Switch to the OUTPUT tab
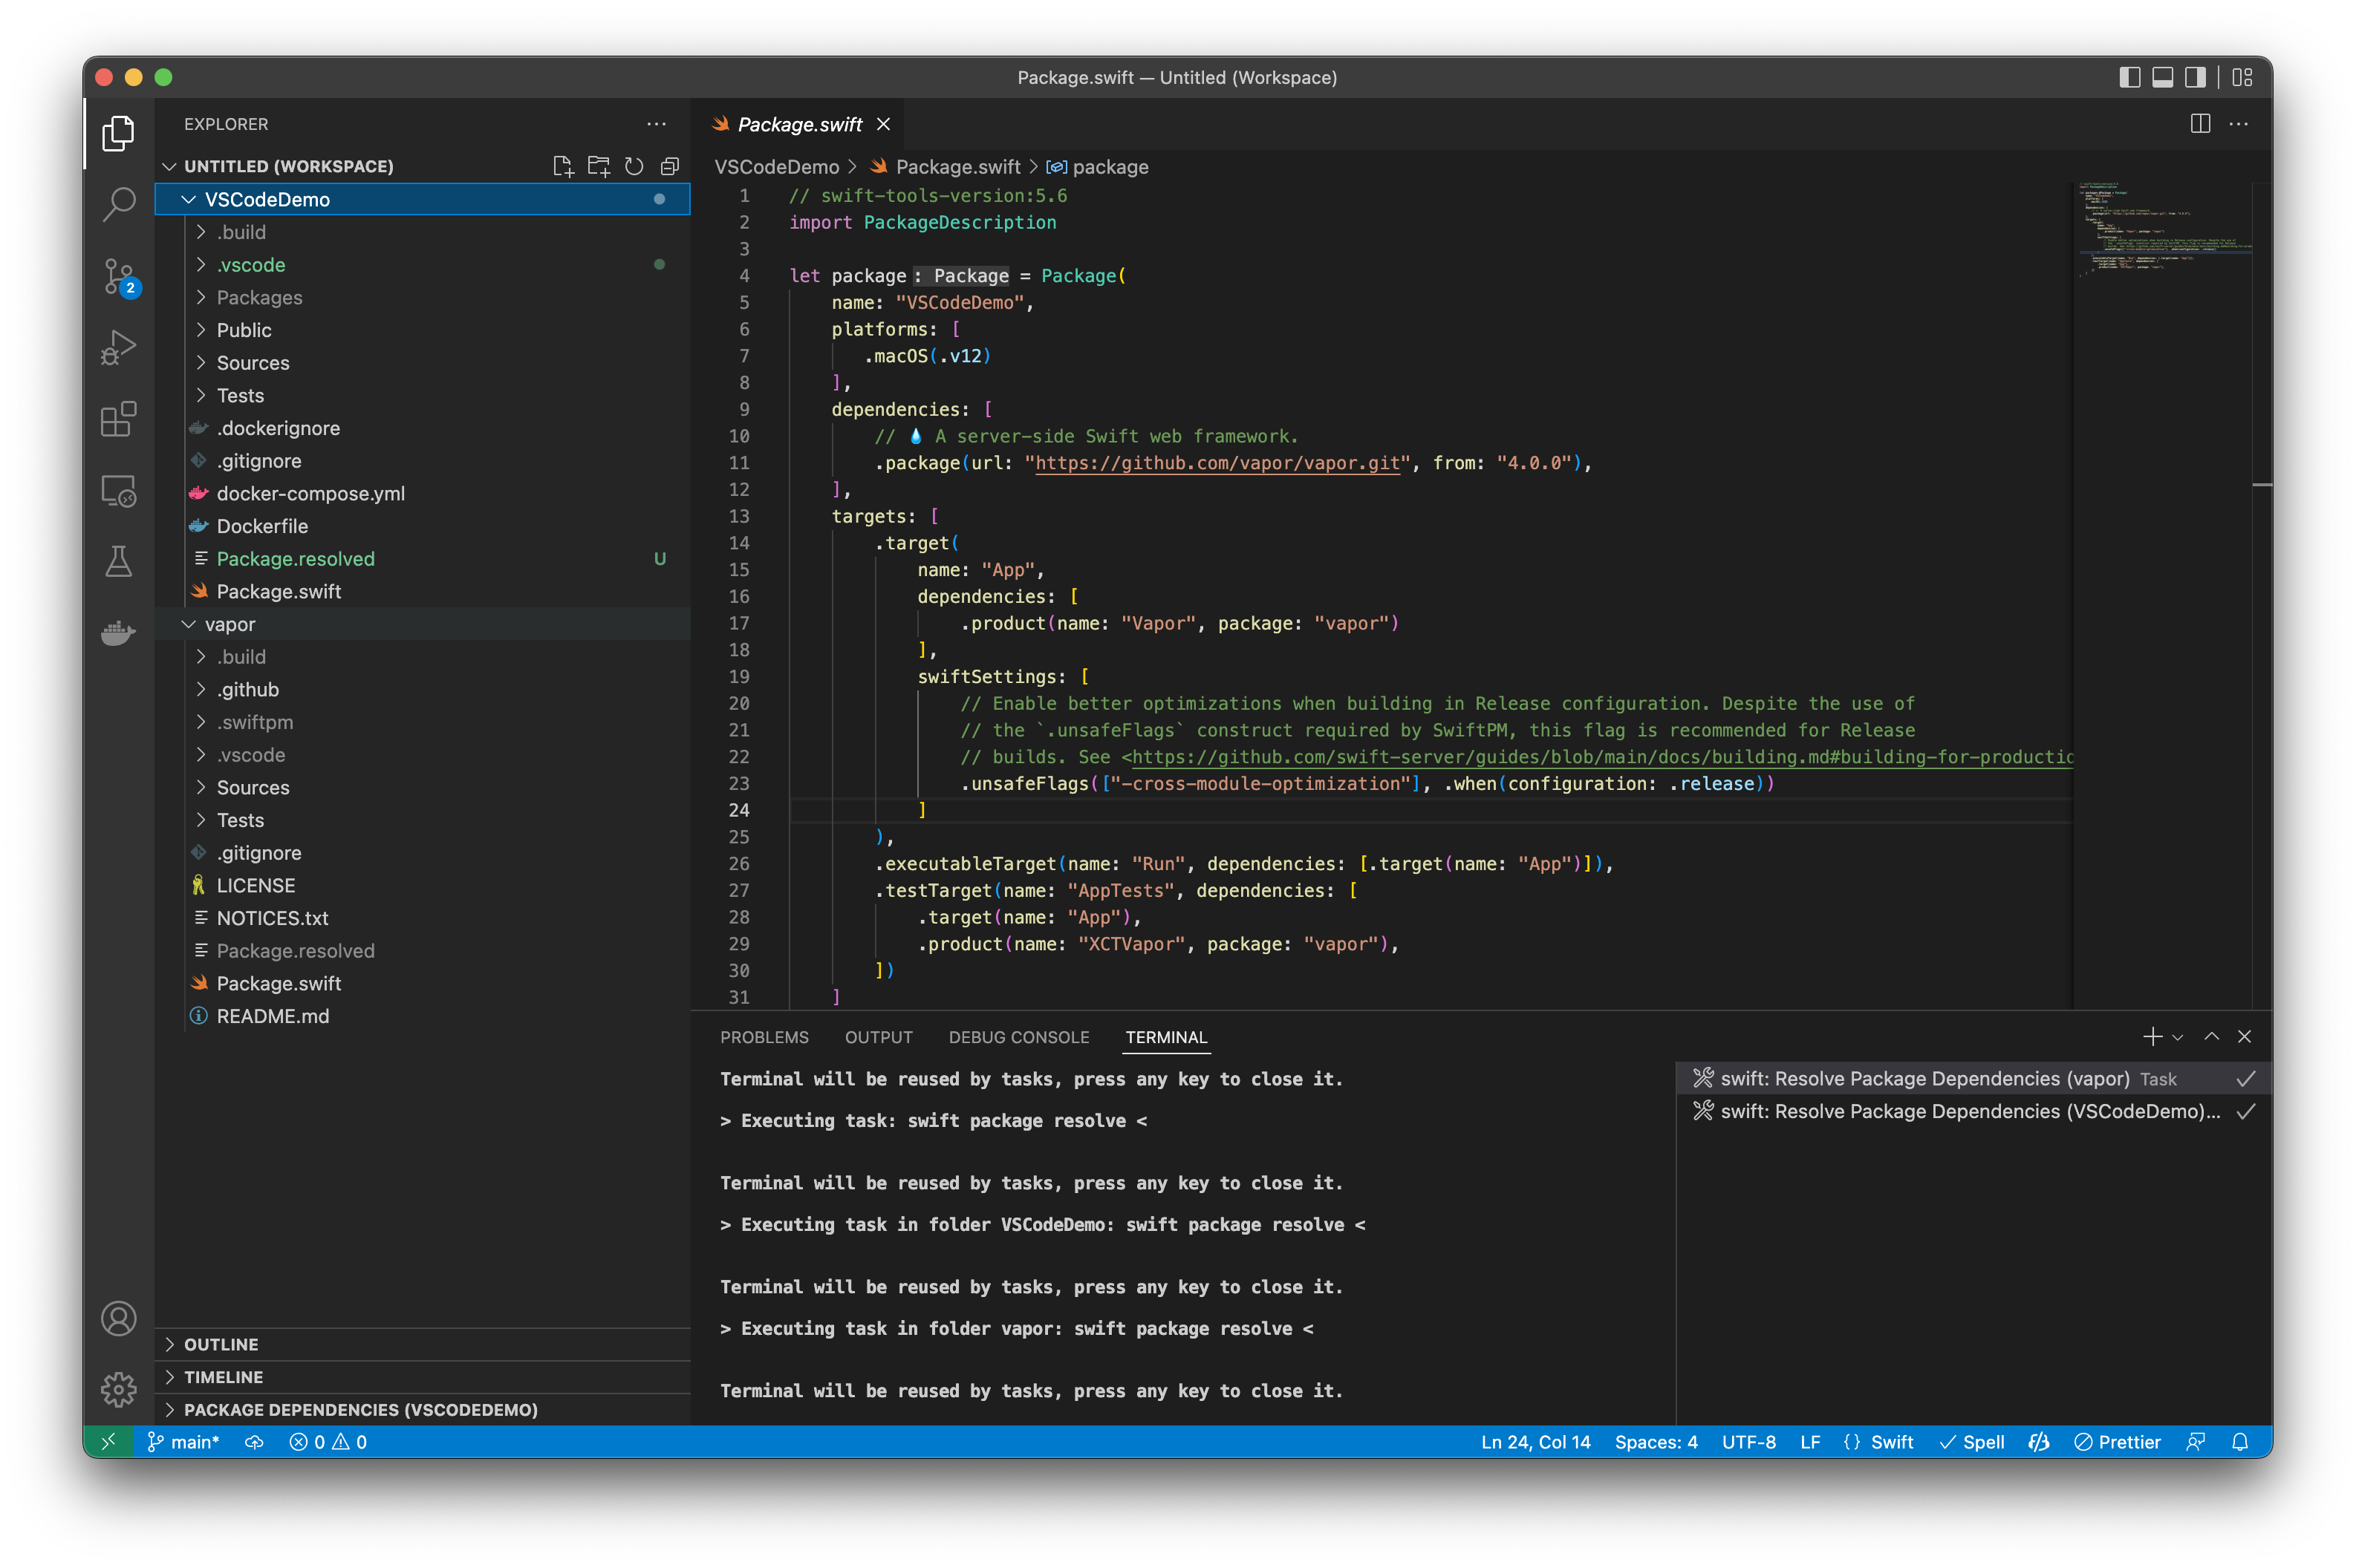2356x1568 pixels. (879, 1037)
